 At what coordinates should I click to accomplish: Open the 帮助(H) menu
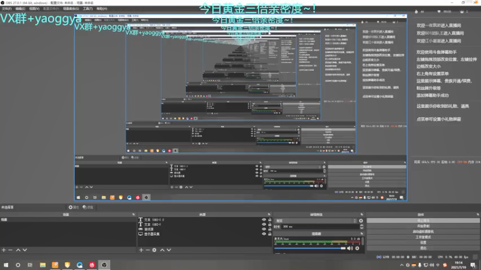(102, 9)
